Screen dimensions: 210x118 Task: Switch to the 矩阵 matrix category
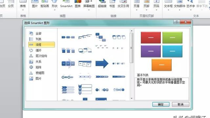pyautogui.click(x=42, y=67)
